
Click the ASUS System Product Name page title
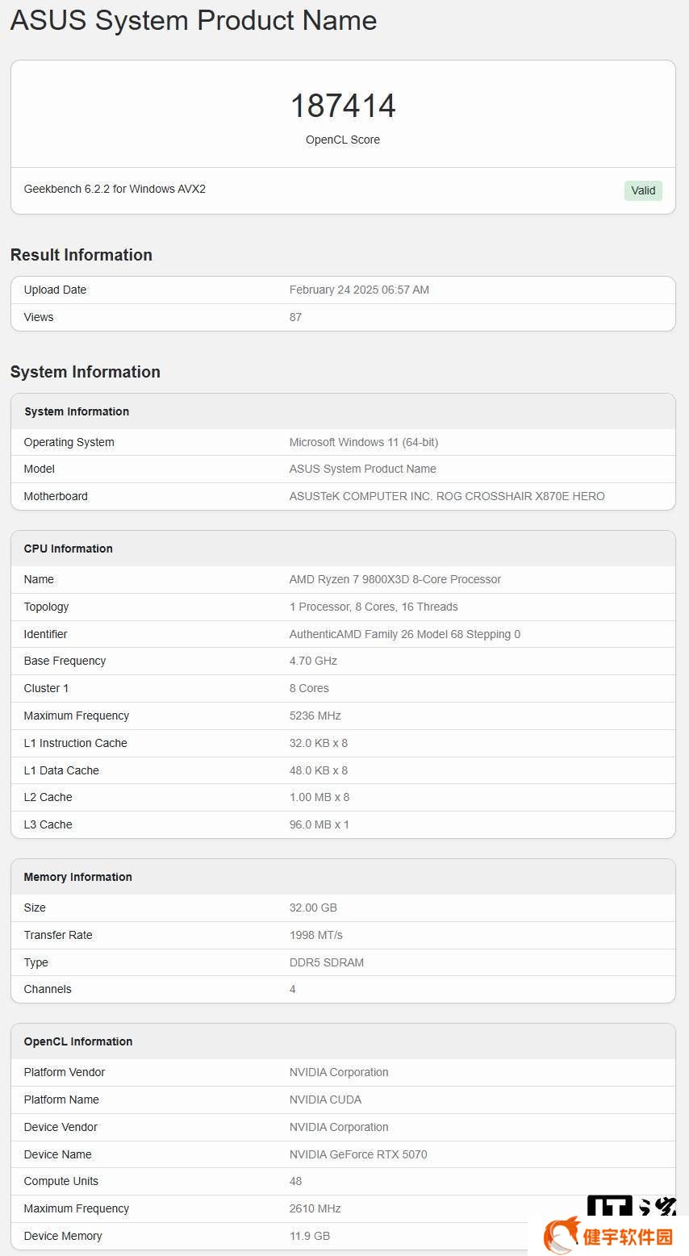(194, 20)
